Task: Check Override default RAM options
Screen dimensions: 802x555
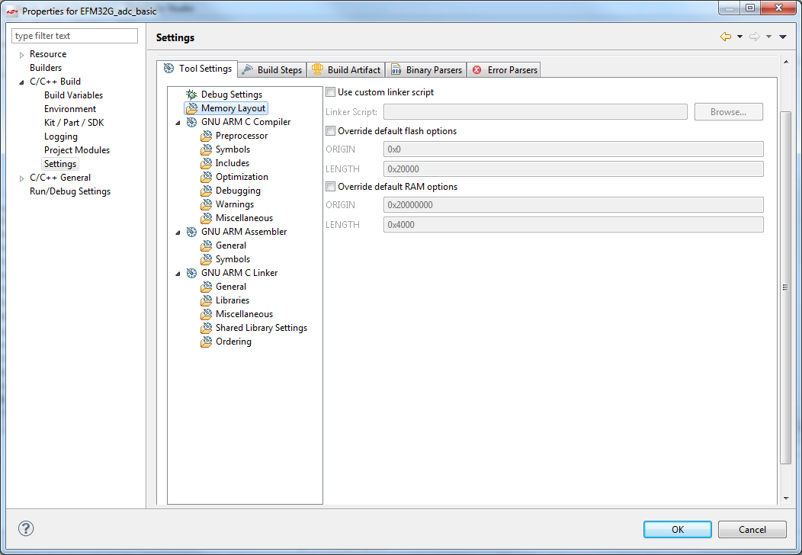Action: coord(330,186)
